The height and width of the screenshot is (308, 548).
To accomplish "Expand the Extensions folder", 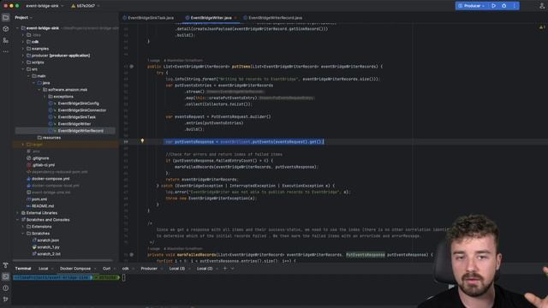I will 23,227.
